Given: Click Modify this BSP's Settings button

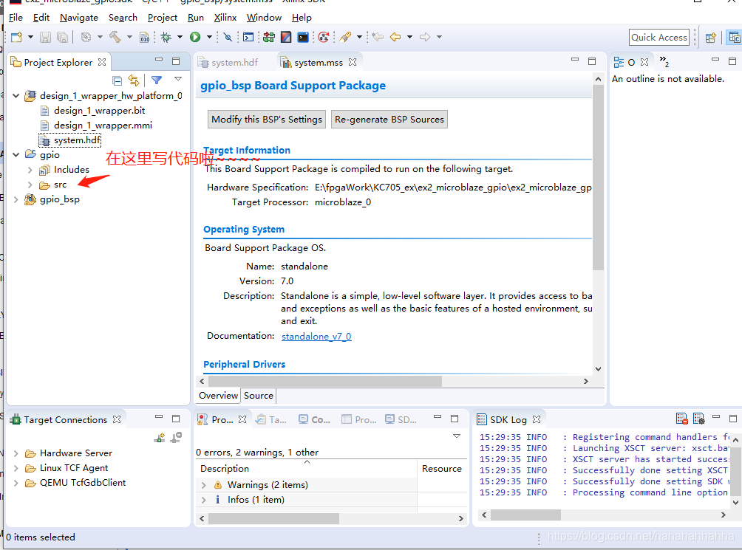Looking at the screenshot, I should tap(267, 120).
